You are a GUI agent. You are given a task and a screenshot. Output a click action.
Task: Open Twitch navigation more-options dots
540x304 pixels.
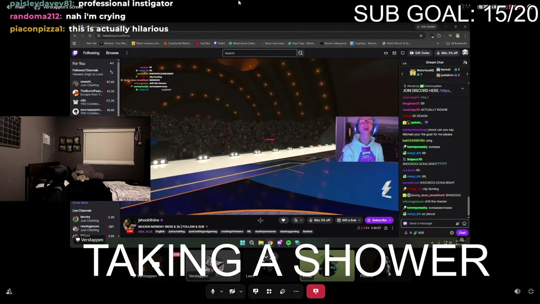tap(127, 53)
